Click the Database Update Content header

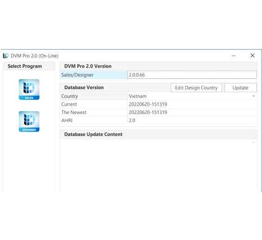pos(94,134)
